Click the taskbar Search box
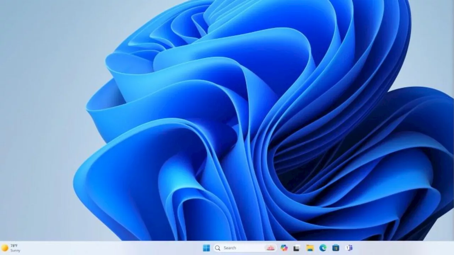The image size is (454, 255). (x=244, y=248)
